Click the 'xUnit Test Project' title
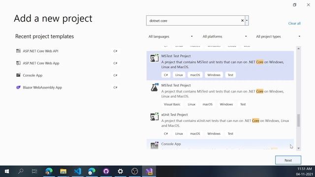 [174, 115]
